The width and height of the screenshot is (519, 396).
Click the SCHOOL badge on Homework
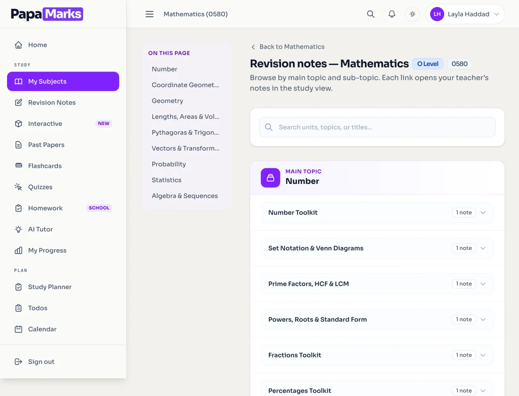point(99,208)
